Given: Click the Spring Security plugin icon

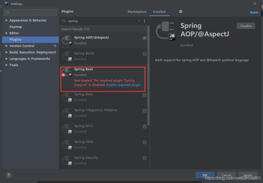Looking at the screenshot, I should (67, 160).
